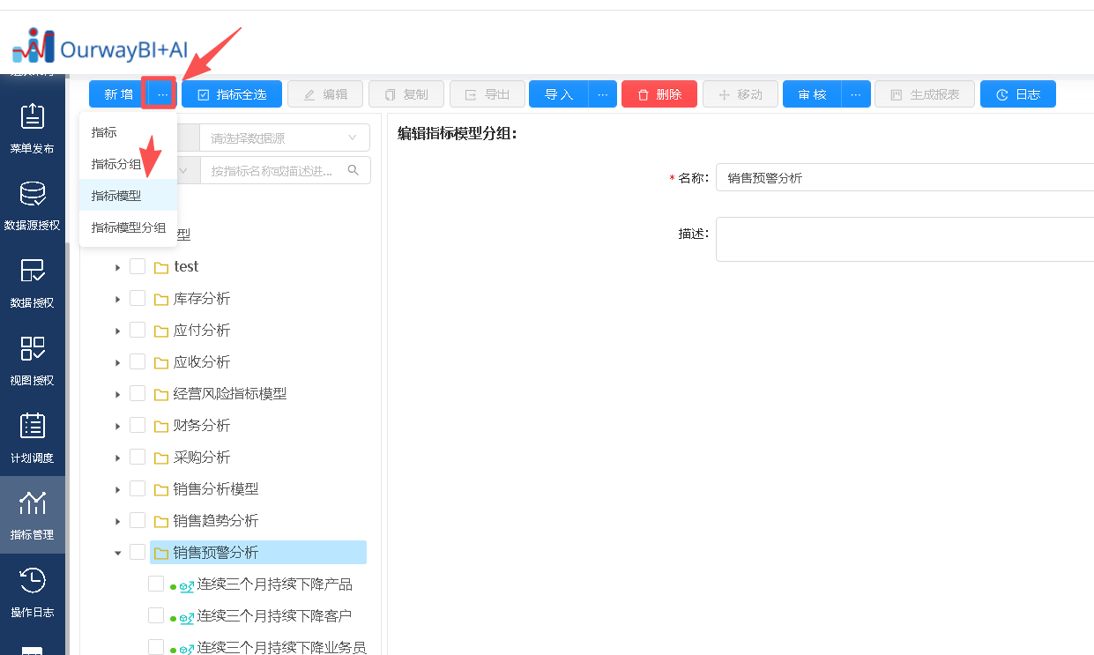
Task: Open 数据源授权 in the sidebar
Action: [32, 194]
